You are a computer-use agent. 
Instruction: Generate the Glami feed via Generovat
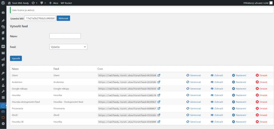click(x=194, y=75)
